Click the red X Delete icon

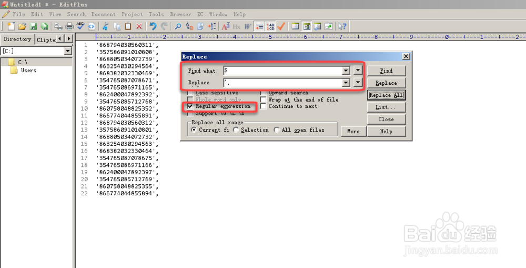pos(139,26)
